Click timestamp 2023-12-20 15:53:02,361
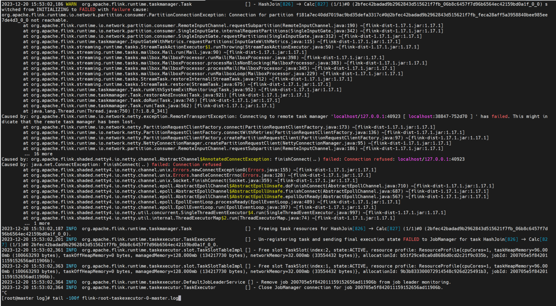This screenshot has width=556, height=306. tap(32, 250)
